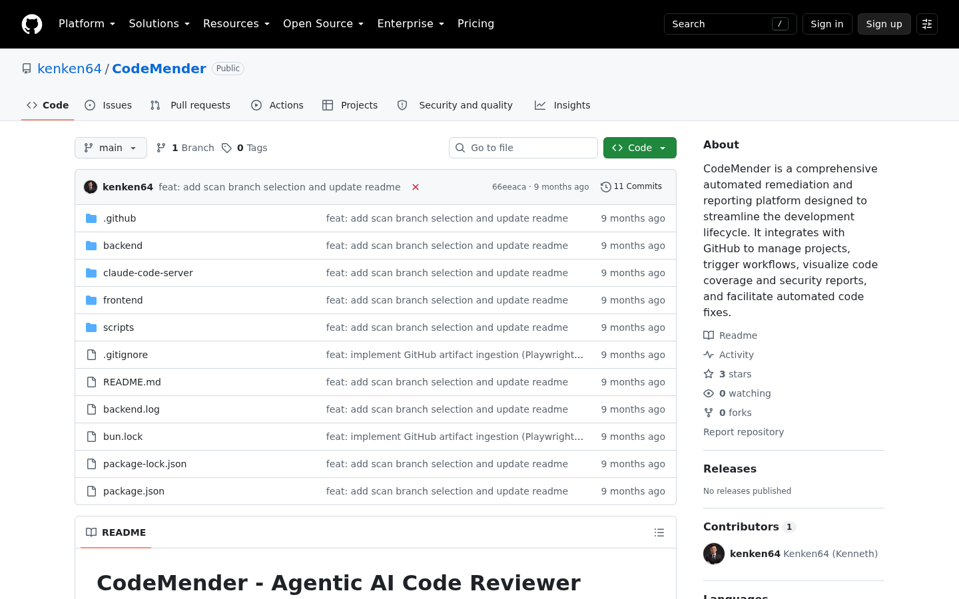
Task: Open the kenken64 owner link
Action: 69,69
